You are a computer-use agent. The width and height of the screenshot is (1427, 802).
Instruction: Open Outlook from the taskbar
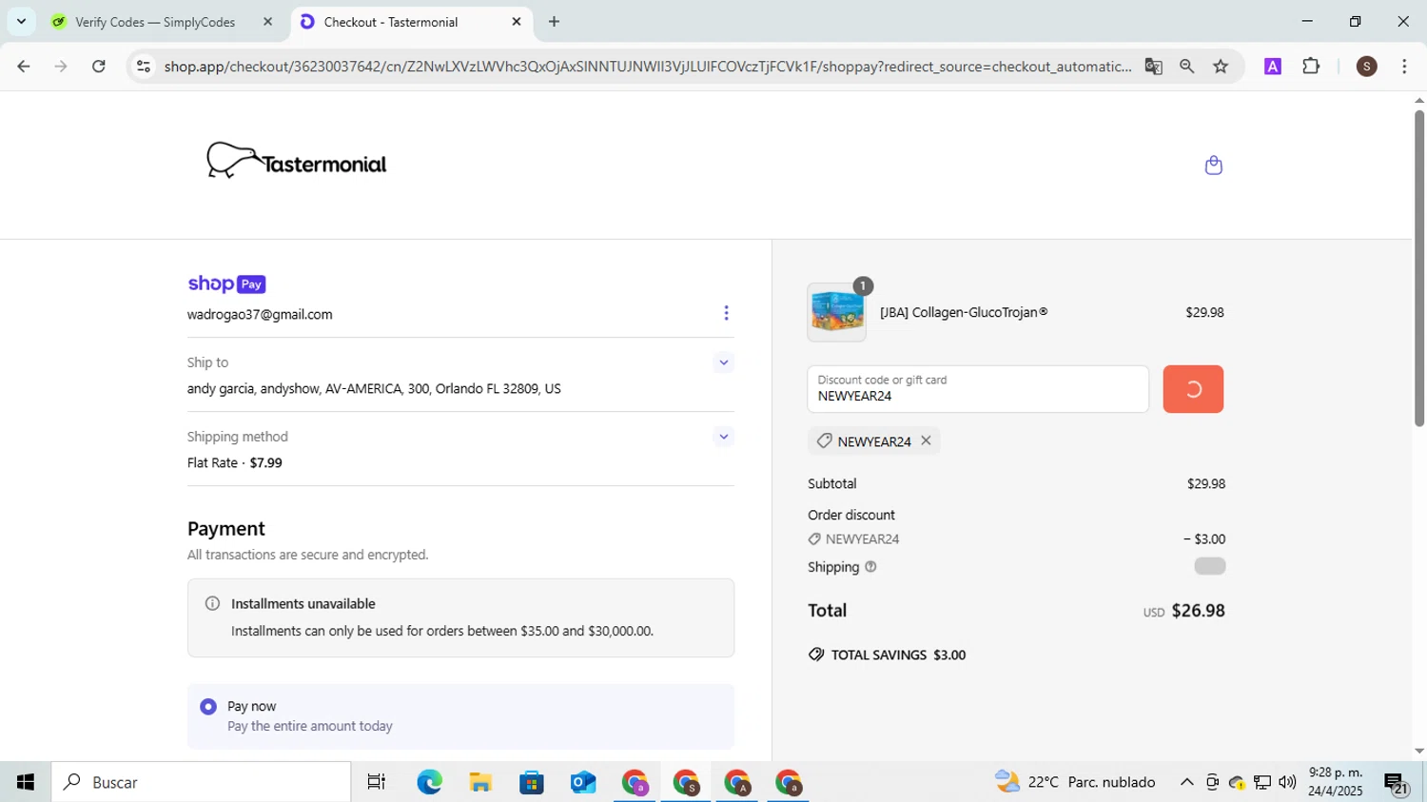(583, 782)
